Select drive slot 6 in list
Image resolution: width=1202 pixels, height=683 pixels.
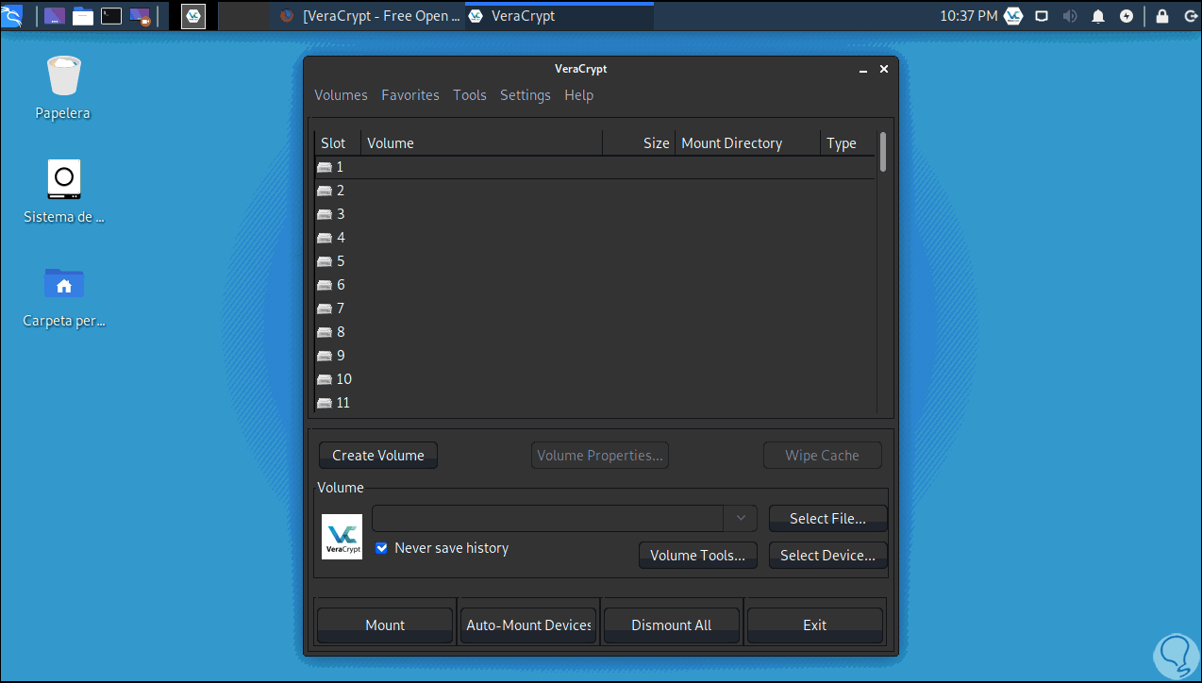595,285
